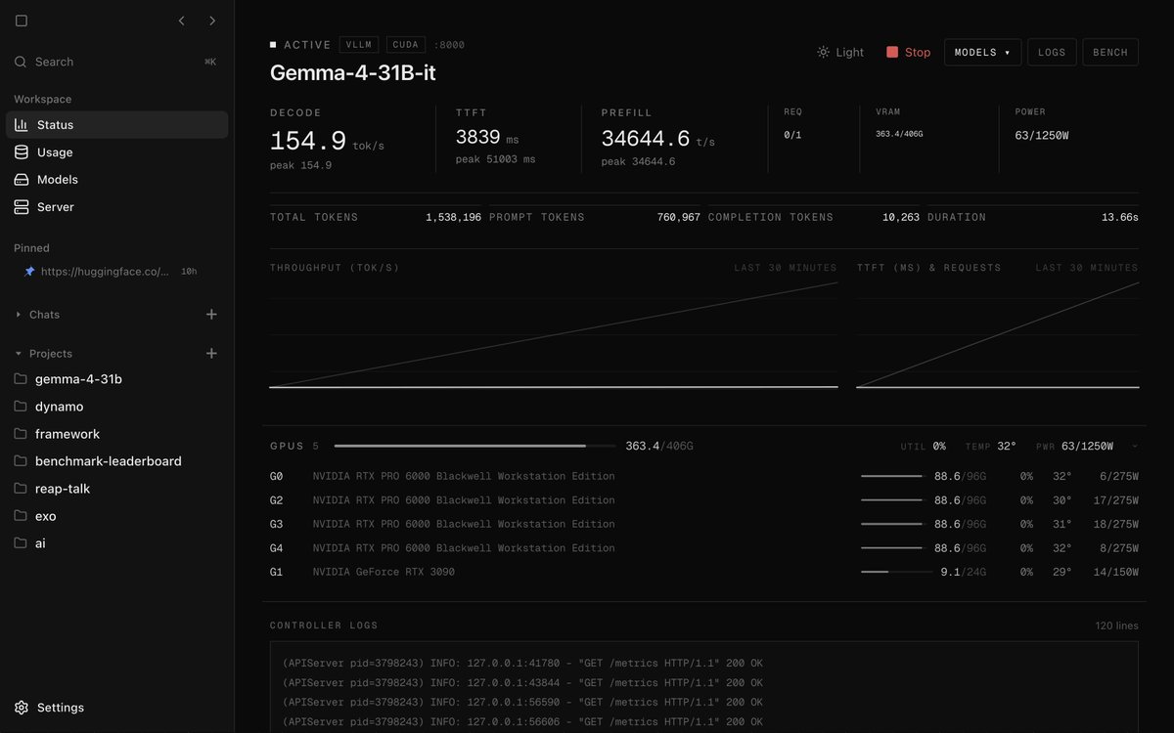Open the gemma-4-31b project
Image resolution: width=1174 pixels, height=733 pixels.
(x=117, y=379)
